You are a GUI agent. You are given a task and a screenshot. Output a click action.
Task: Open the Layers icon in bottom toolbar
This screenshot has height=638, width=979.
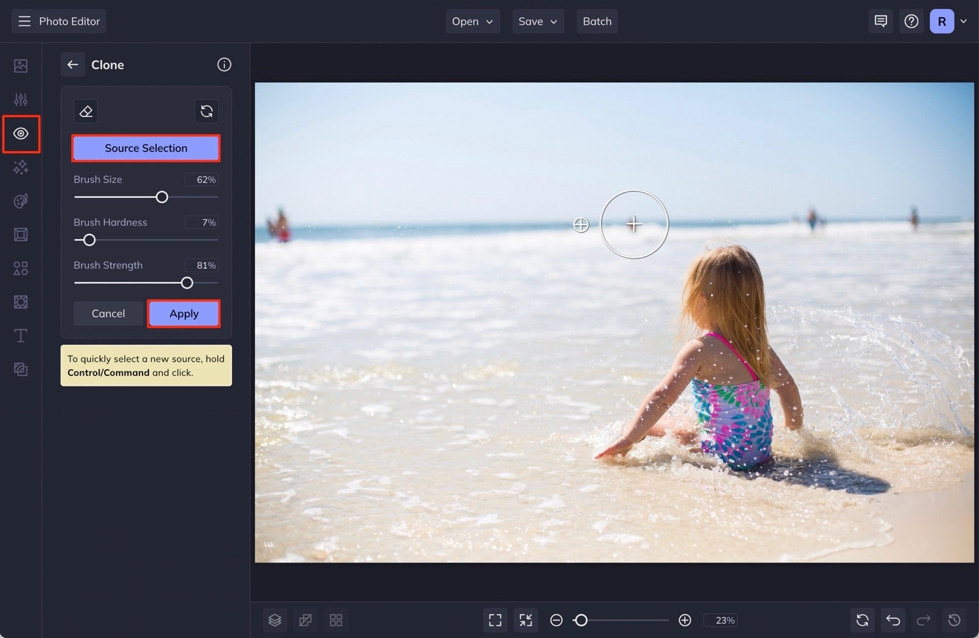[275, 620]
